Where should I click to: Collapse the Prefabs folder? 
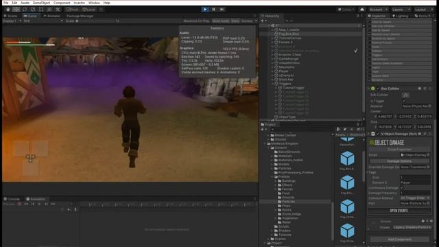click(x=272, y=177)
